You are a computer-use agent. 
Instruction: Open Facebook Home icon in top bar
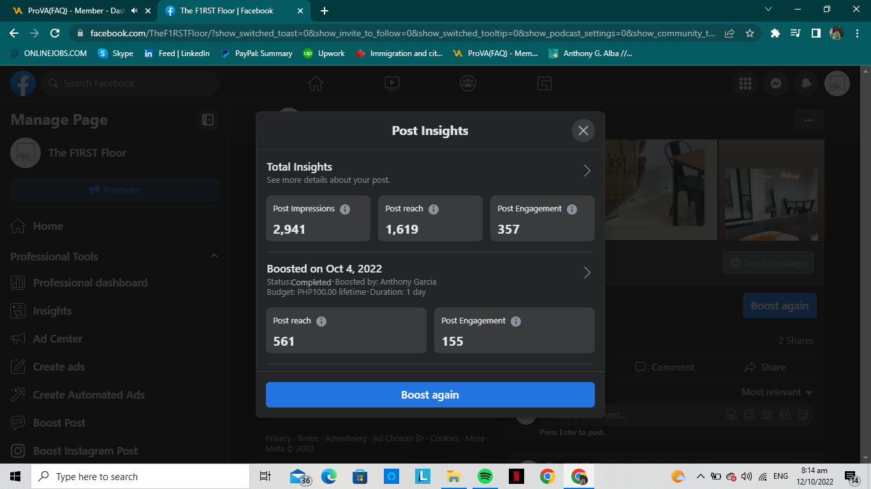point(315,83)
